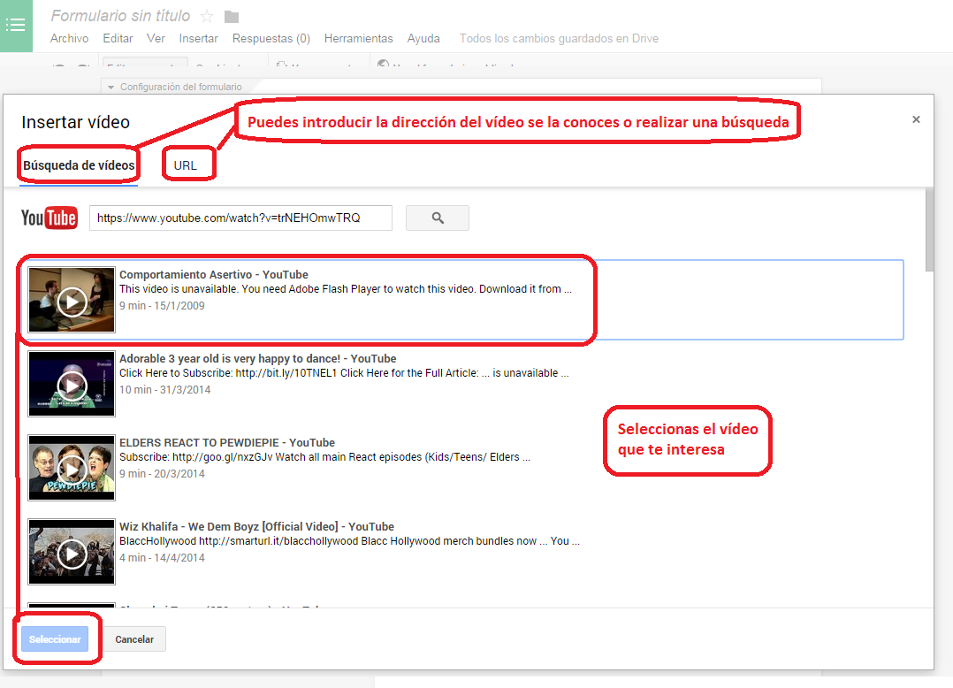
Task: Click the Cancelar button
Action: pyautogui.click(x=134, y=638)
